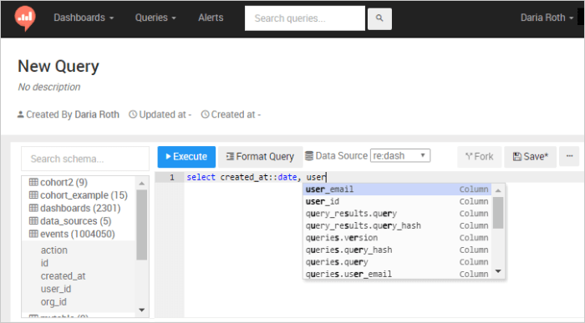The height and width of the screenshot is (323, 585).
Task: Click the No description text to edit
Action: 49,87
